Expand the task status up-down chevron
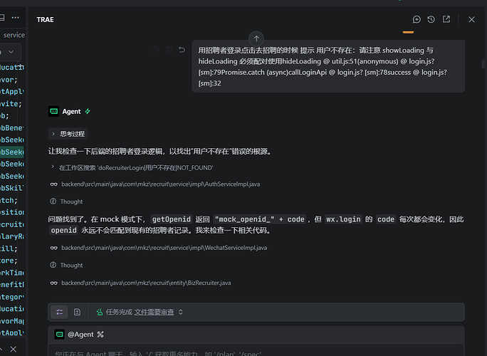Viewport: 487px width, 356px height. coord(180,312)
